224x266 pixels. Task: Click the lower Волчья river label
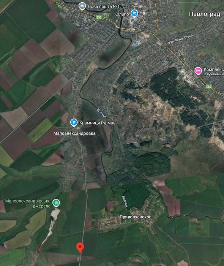pyautogui.click(x=125, y=201)
